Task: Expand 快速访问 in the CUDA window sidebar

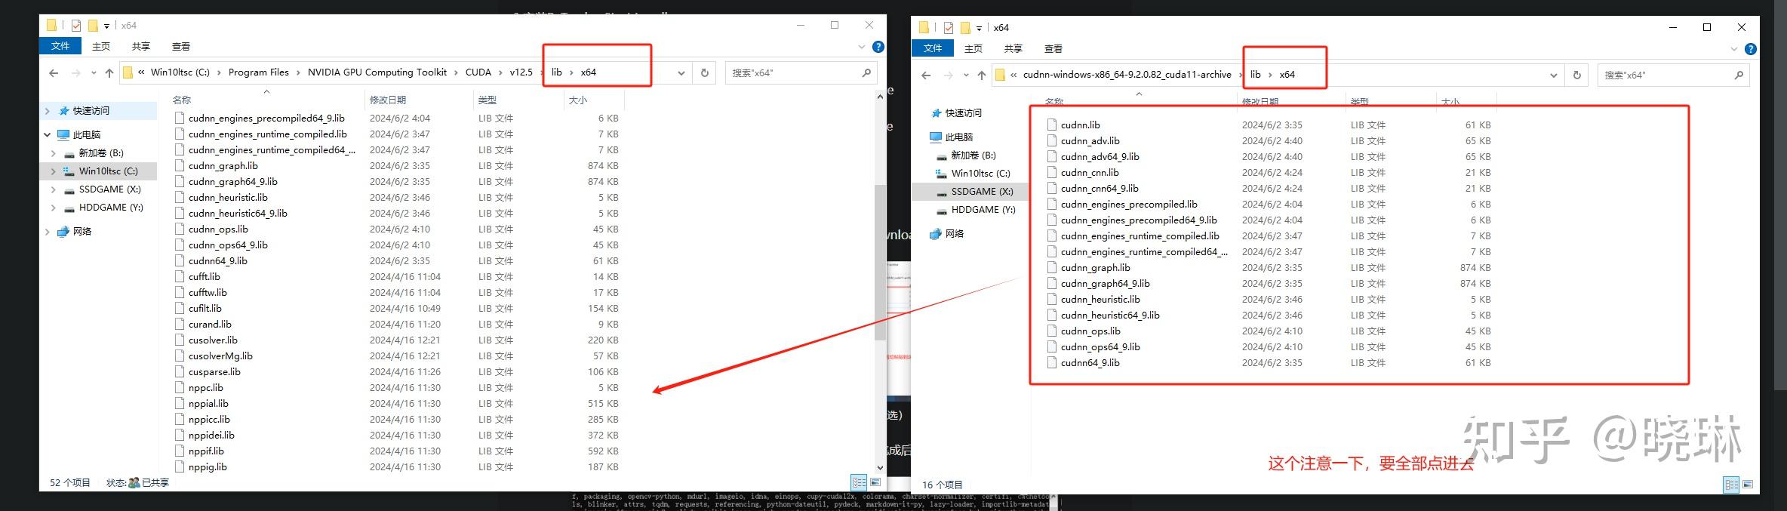Action: 48,111
